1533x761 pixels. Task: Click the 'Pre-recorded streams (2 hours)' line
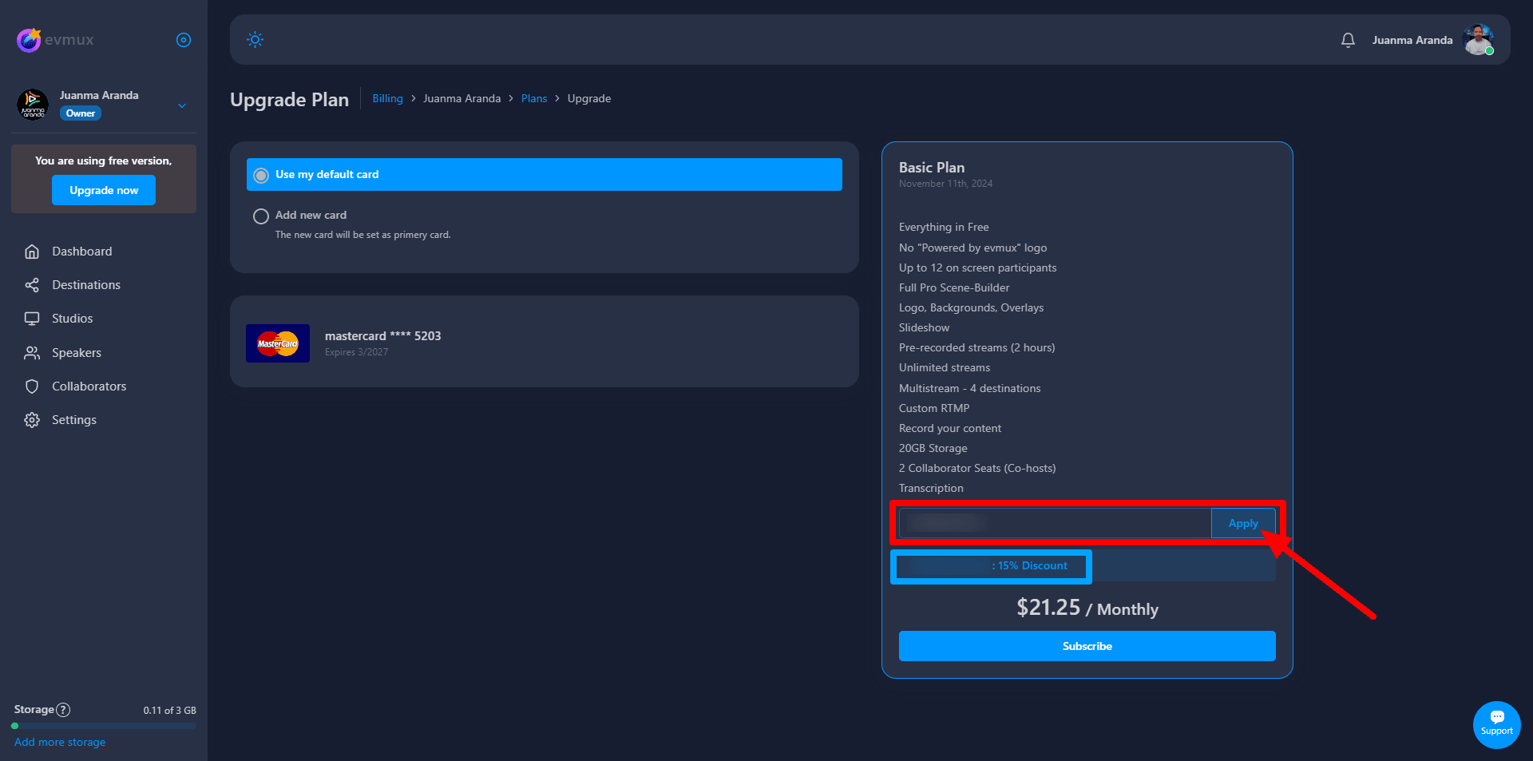click(977, 348)
